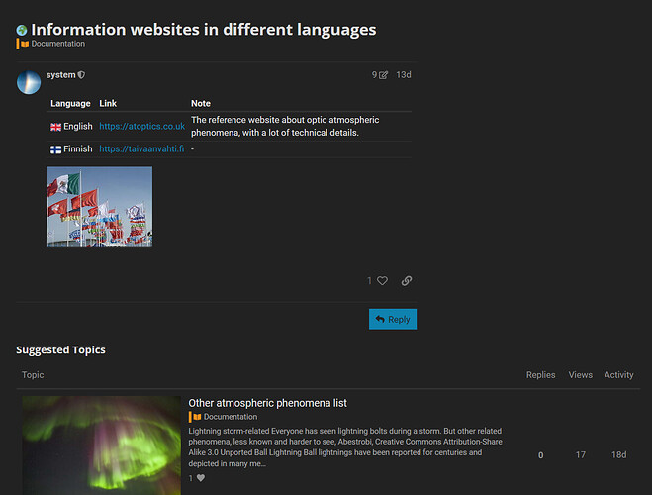Image resolution: width=652 pixels, height=495 pixels.
Task: Sort suggested topics by Activity column
Action: click(x=618, y=375)
